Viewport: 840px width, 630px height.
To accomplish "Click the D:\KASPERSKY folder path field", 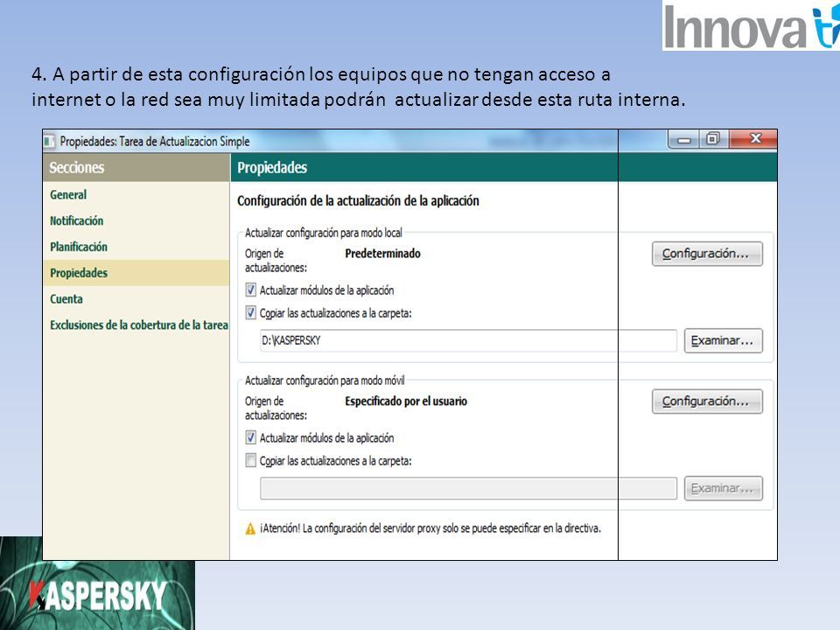I will pos(468,340).
